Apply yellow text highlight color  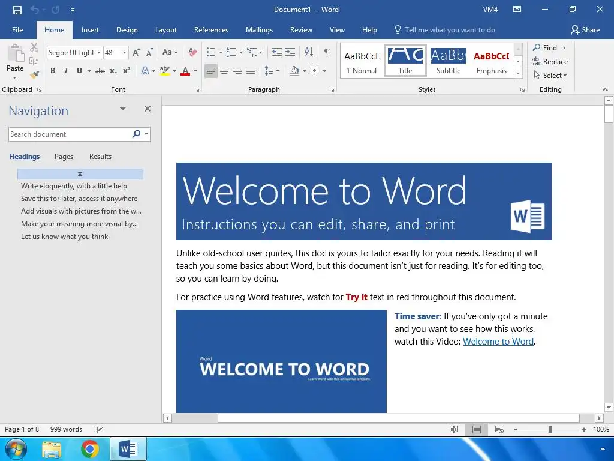(165, 71)
